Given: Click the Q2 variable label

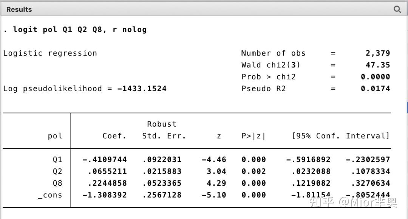Looking at the screenshot, I should pos(57,171).
